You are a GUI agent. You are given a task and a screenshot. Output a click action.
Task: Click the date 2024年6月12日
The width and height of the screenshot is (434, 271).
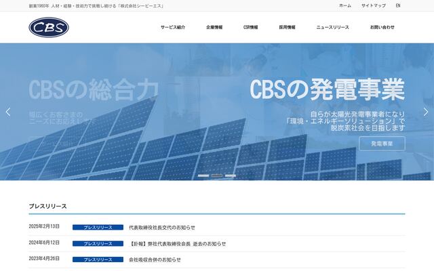point(44,243)
